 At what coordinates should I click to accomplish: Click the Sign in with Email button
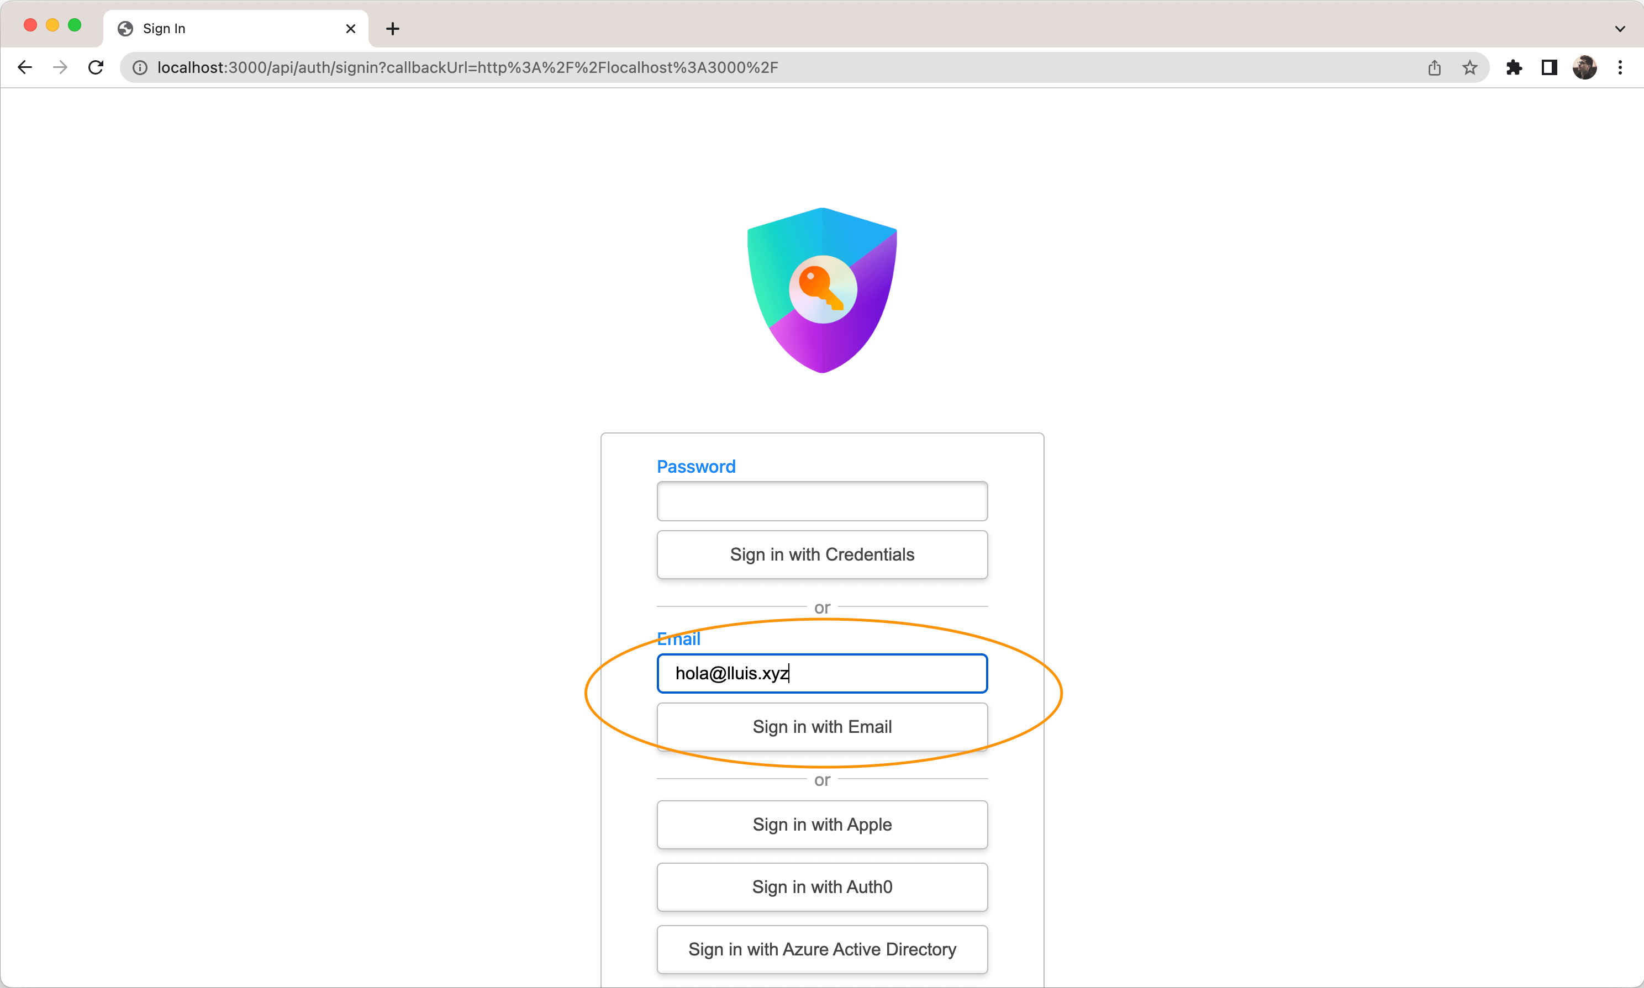pos(822,726)
